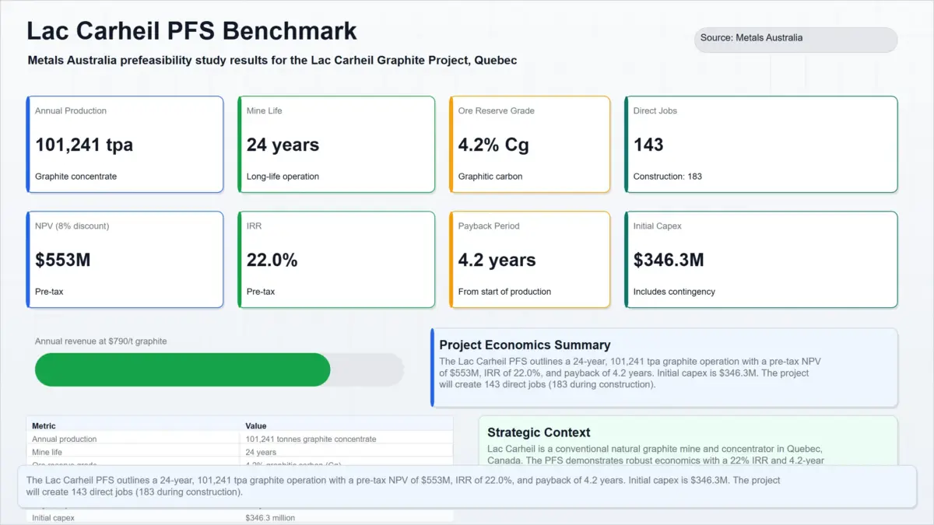Click the annual revenue green progress bar
This screenshot has height=525, width=934.
[x=183, y=369]
